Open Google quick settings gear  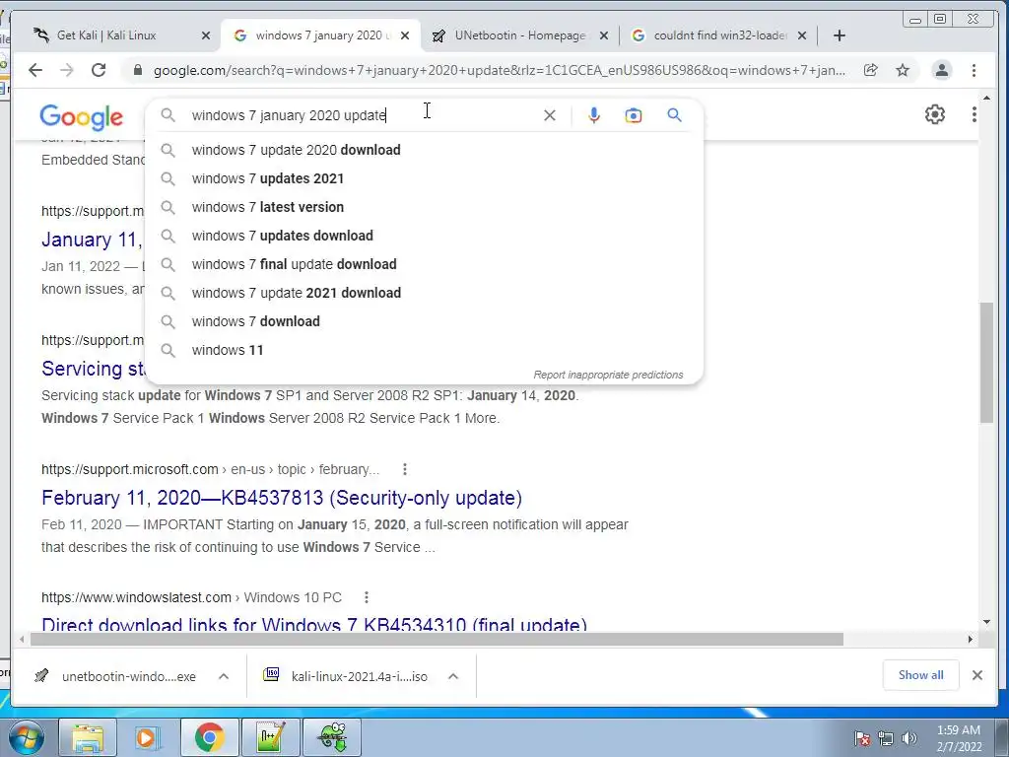935,114
